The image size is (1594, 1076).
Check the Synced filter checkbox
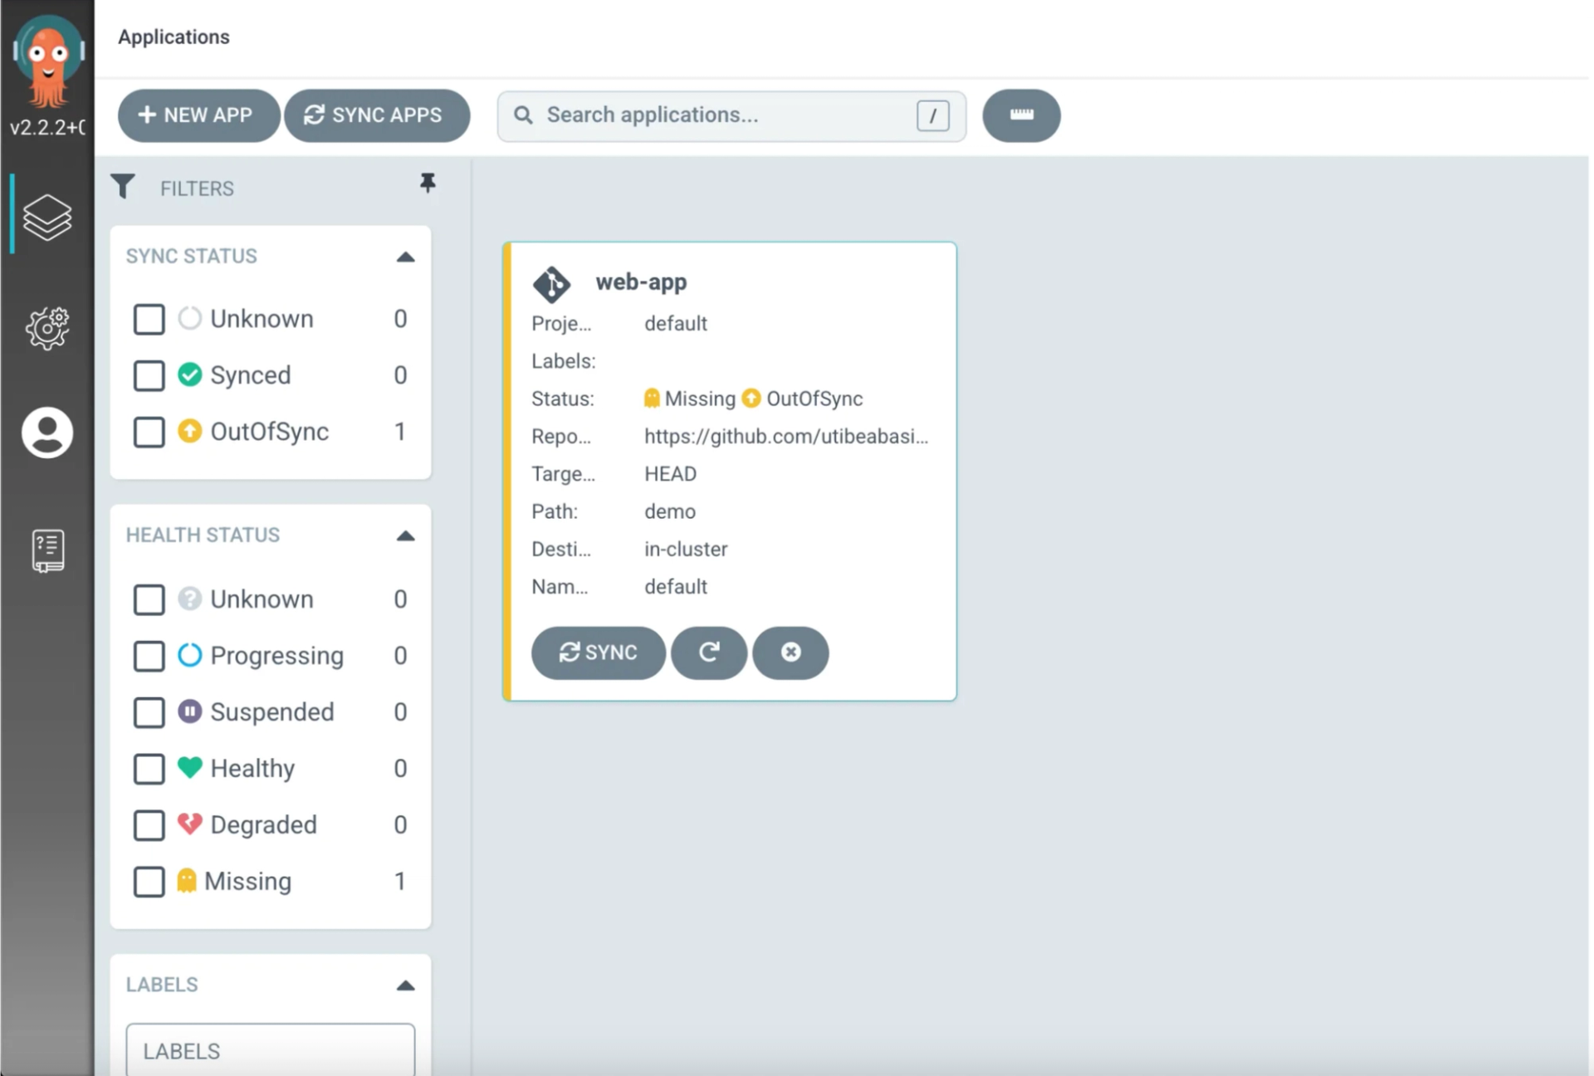(x=149, y=375)
